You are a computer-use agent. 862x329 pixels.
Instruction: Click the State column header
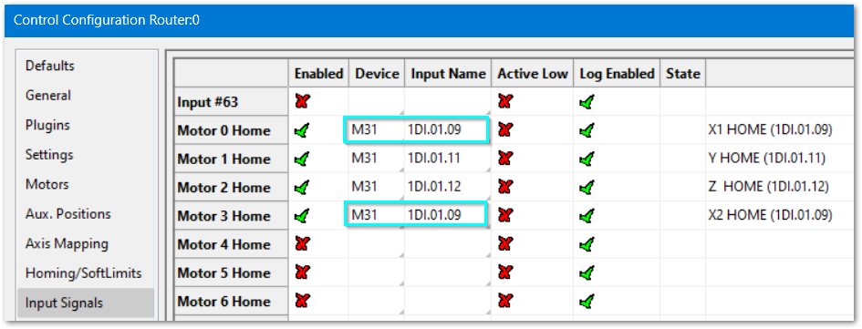[x=683, y=74]
